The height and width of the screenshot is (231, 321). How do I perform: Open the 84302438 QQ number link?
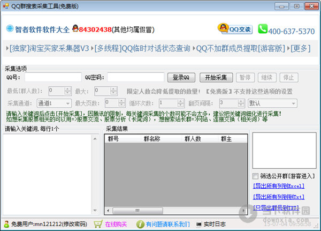pos(95,29)
